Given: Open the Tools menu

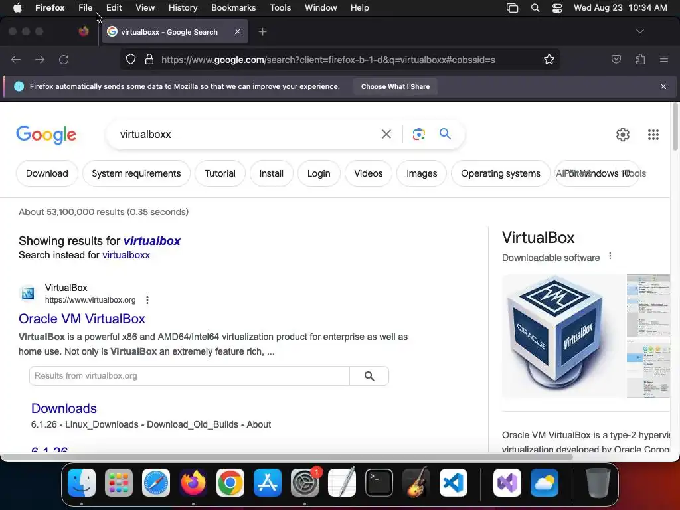Looking at the screenshot, I should coord(280,8).
